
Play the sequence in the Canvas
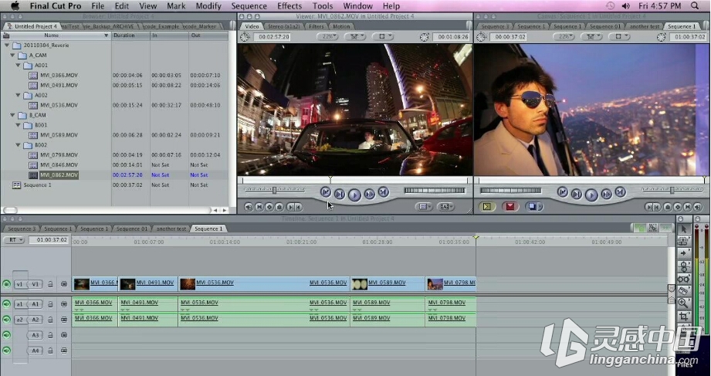click(591, 195)
